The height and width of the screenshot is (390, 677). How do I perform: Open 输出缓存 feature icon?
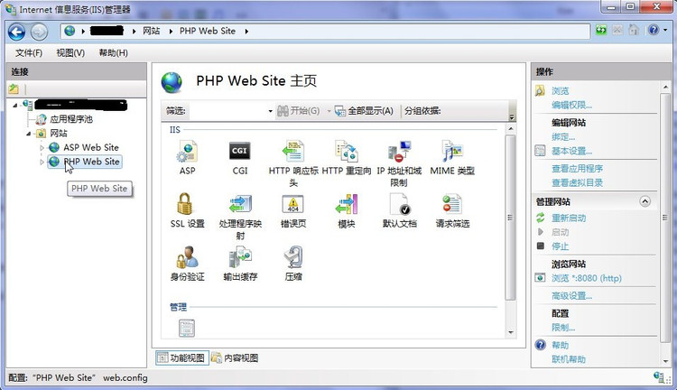tap(240, 264)
